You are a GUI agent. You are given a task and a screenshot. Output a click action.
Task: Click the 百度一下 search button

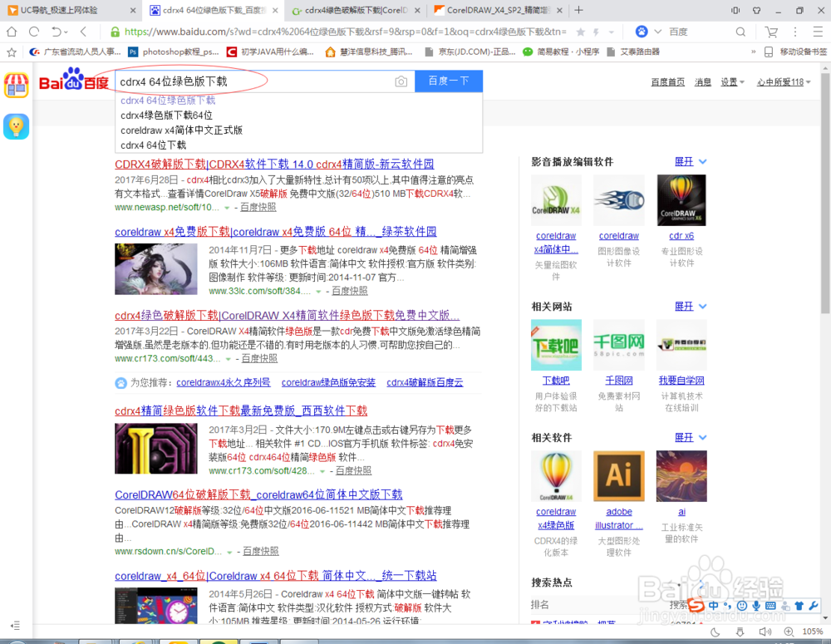click(x=449, y=81)
